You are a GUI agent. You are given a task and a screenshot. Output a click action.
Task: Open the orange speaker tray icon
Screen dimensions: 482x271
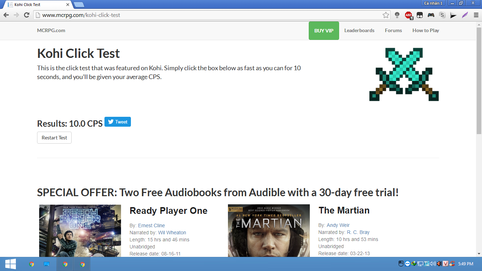[439, 264]
